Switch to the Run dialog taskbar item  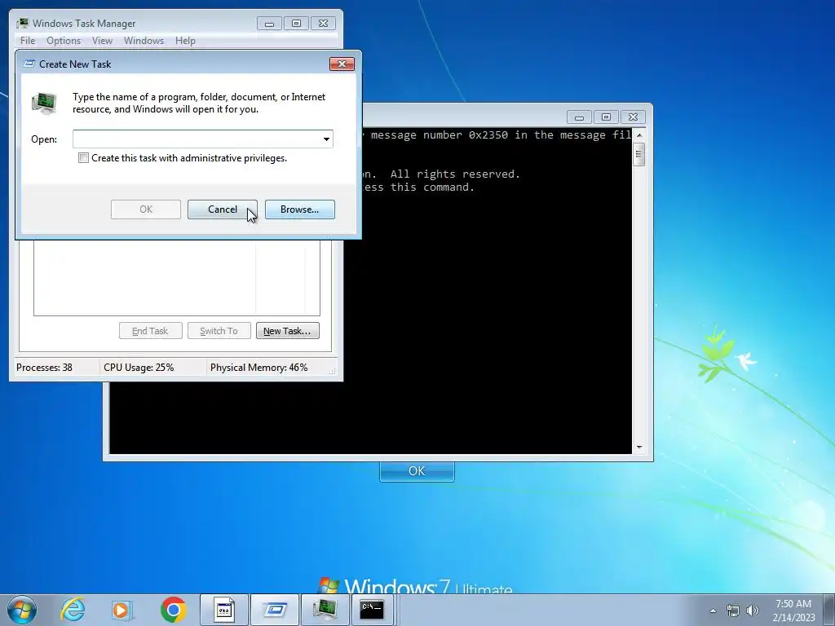(274, 610)
